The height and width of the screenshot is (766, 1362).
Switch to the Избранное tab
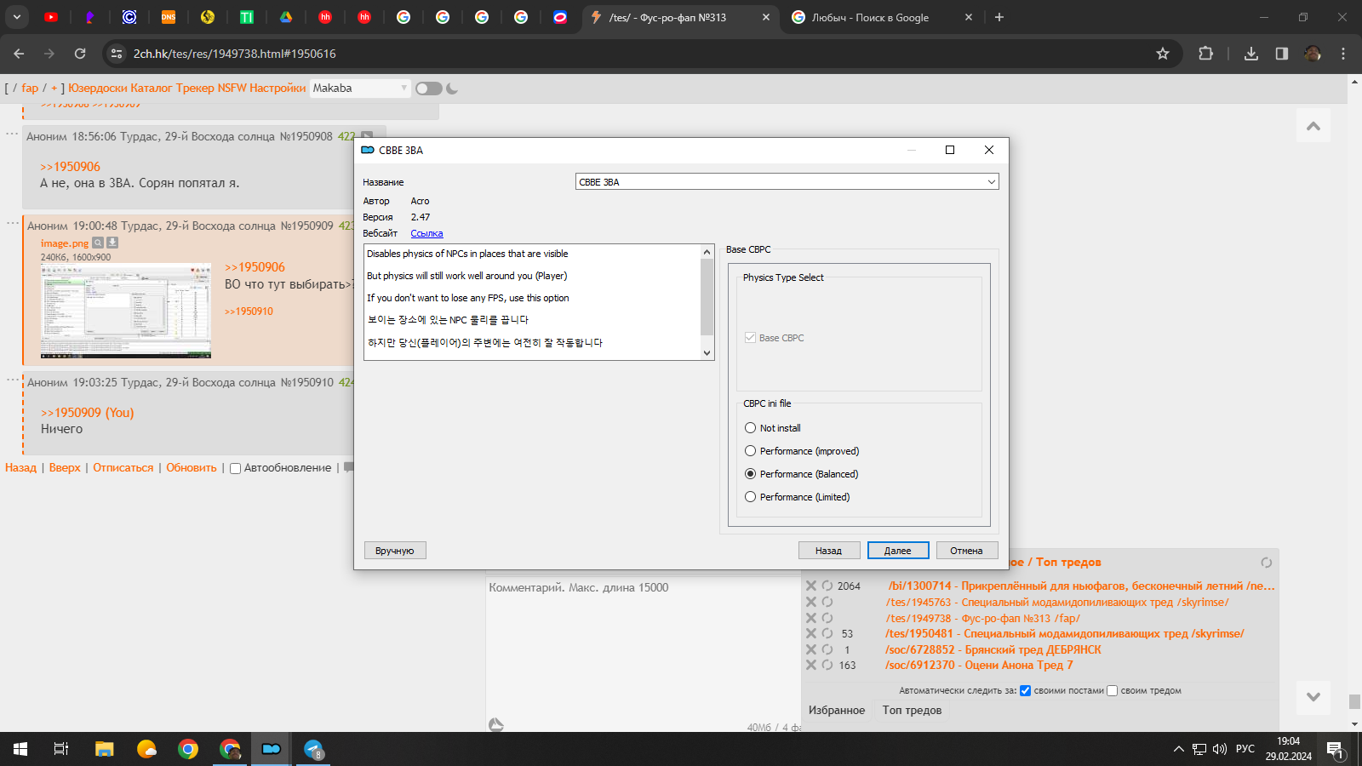click(837, 710)
